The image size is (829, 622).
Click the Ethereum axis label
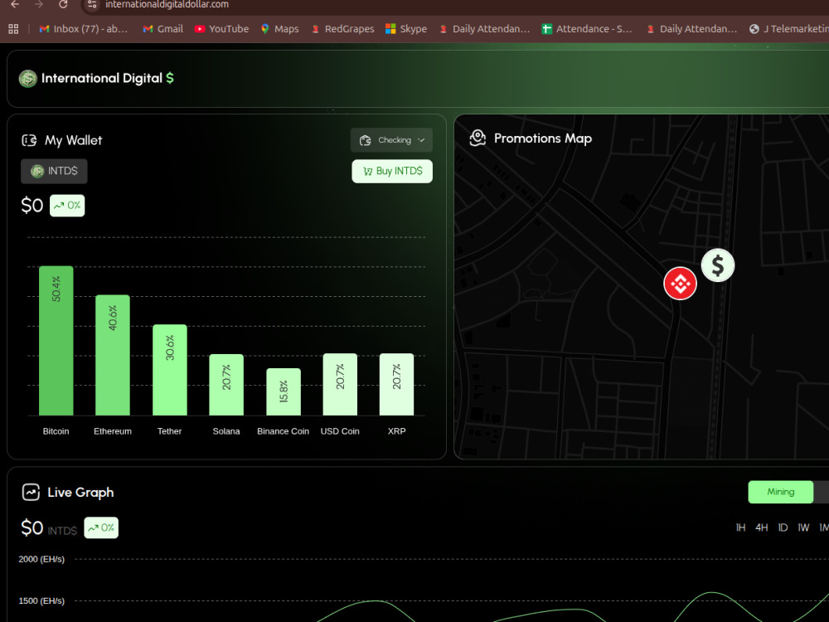[113, 431]
